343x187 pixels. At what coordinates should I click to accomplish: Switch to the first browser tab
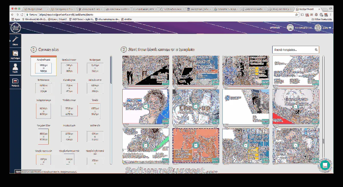36,9
